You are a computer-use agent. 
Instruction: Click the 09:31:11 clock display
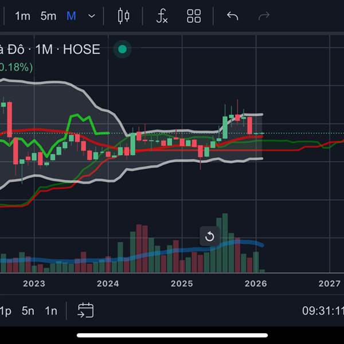click(x=323, y=311)
